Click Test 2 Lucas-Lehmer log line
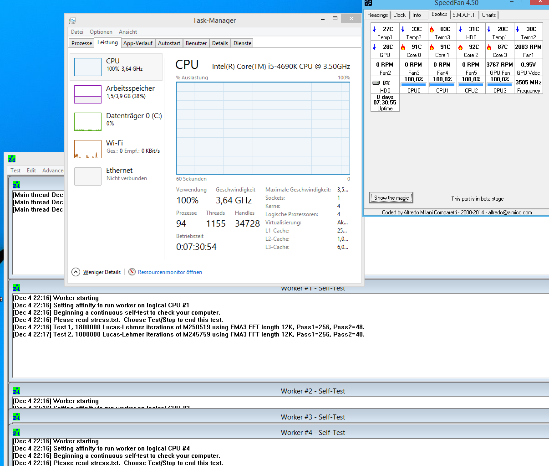 [188, 335]
